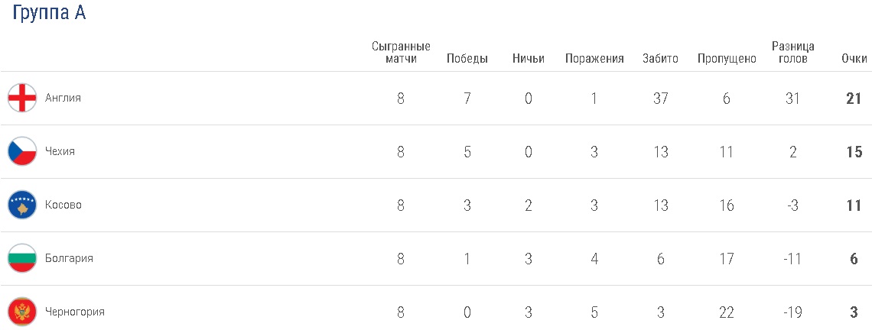Select the Черногория team name
This screenshot has height=330, width=872.
(x=74, y=312)
